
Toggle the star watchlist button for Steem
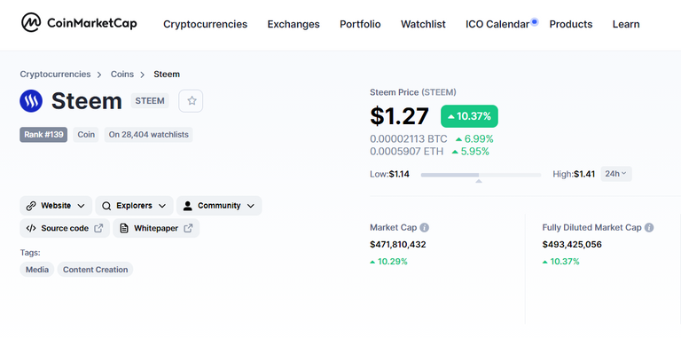[x=192, y=101]
